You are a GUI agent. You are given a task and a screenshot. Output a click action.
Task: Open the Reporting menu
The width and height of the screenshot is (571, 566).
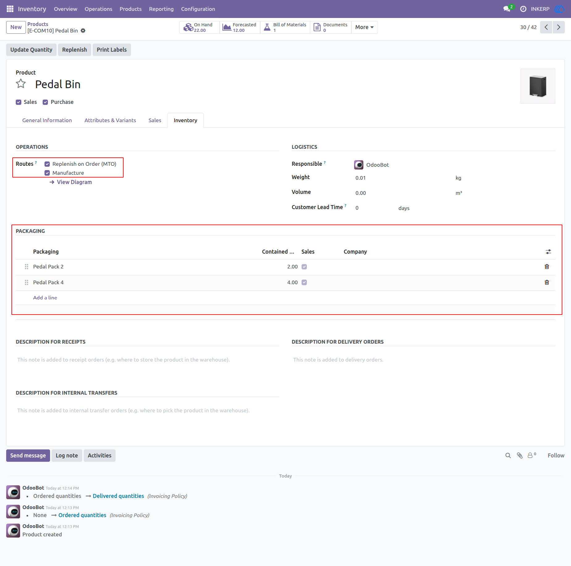pos(161,9)
